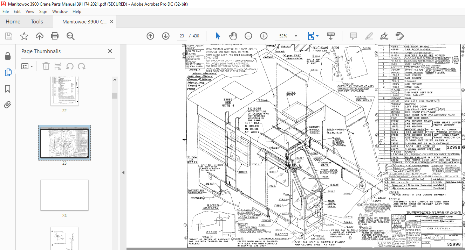The width and height of the screenshot is (465, 250).
Task: Open the Find text magnifier icon
Action: [x=70, y=36]
